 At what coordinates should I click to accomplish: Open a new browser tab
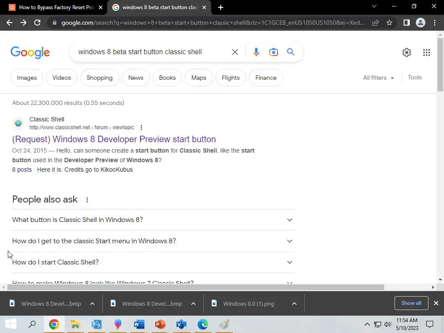pos(221,7)
